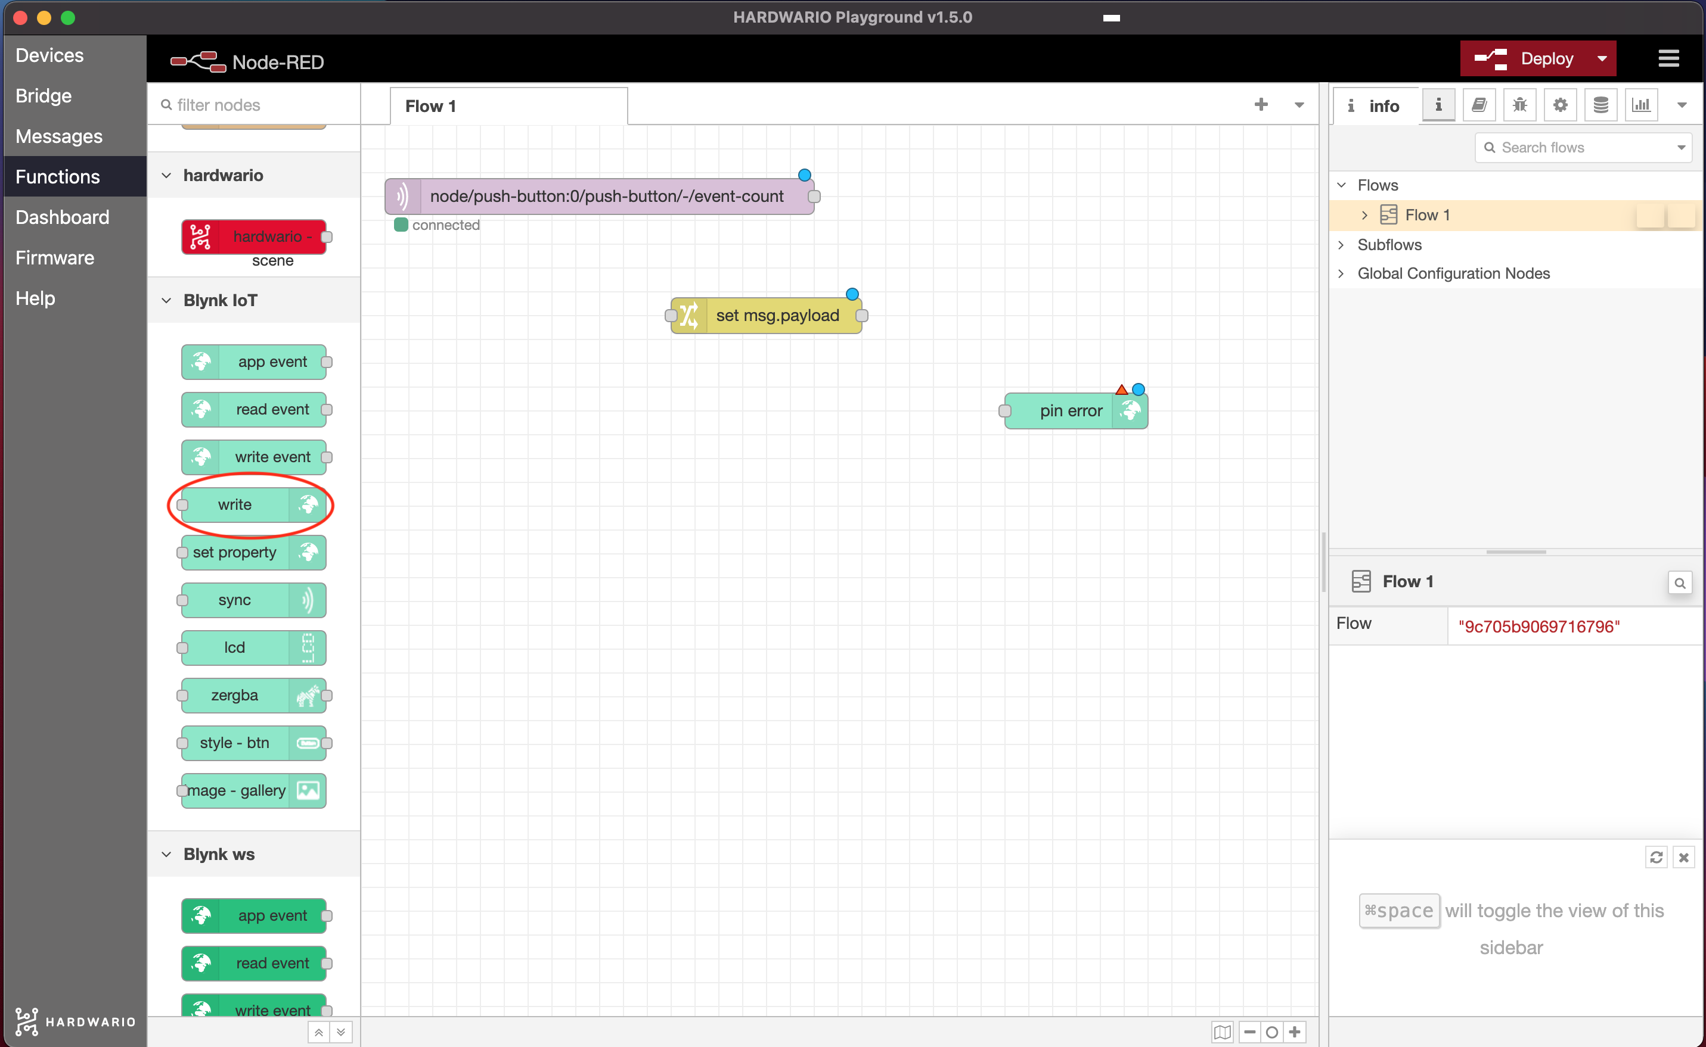Click the input port of pin error node
Image resolution: width=1706 pixels, height=1047 pixels.
point(1005,412)
